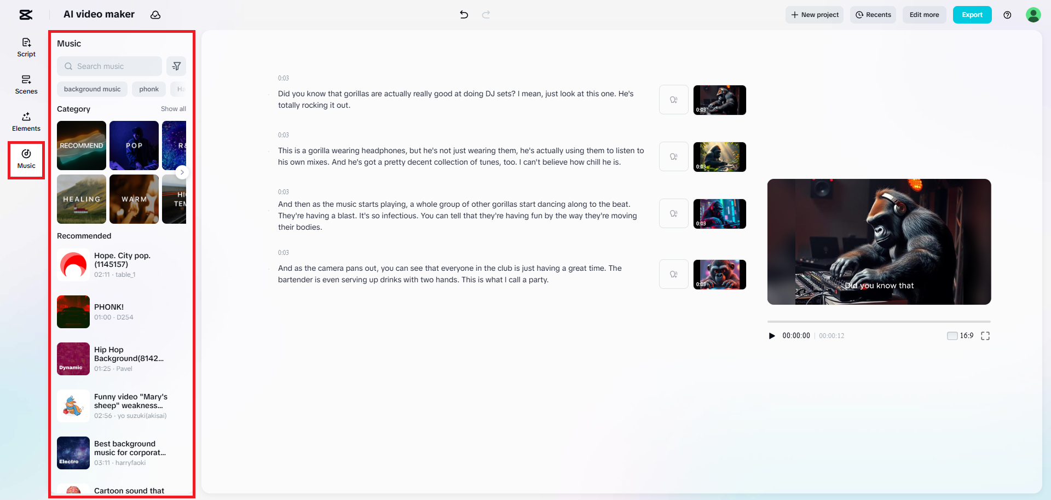This screenshot has height=500, width=1051.
Task: Click the 'Hope. City pop. (1145157)' title
Action: coord(122,260)
